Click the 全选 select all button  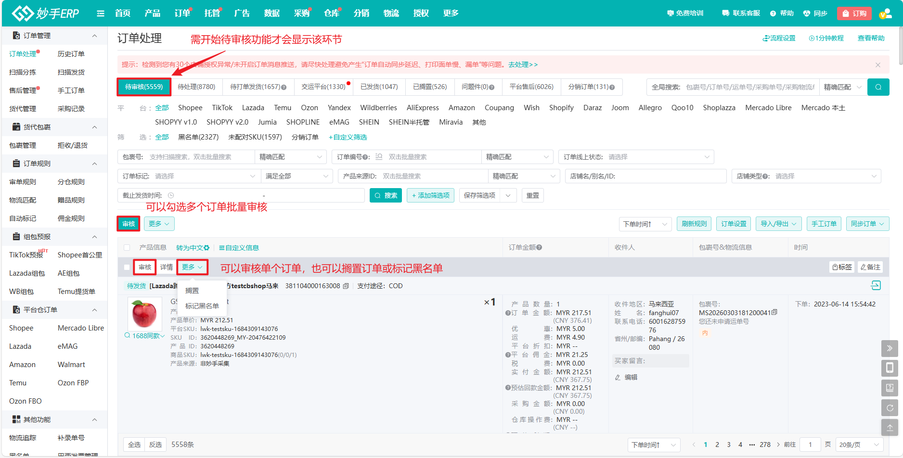click(x=134, y=445)
